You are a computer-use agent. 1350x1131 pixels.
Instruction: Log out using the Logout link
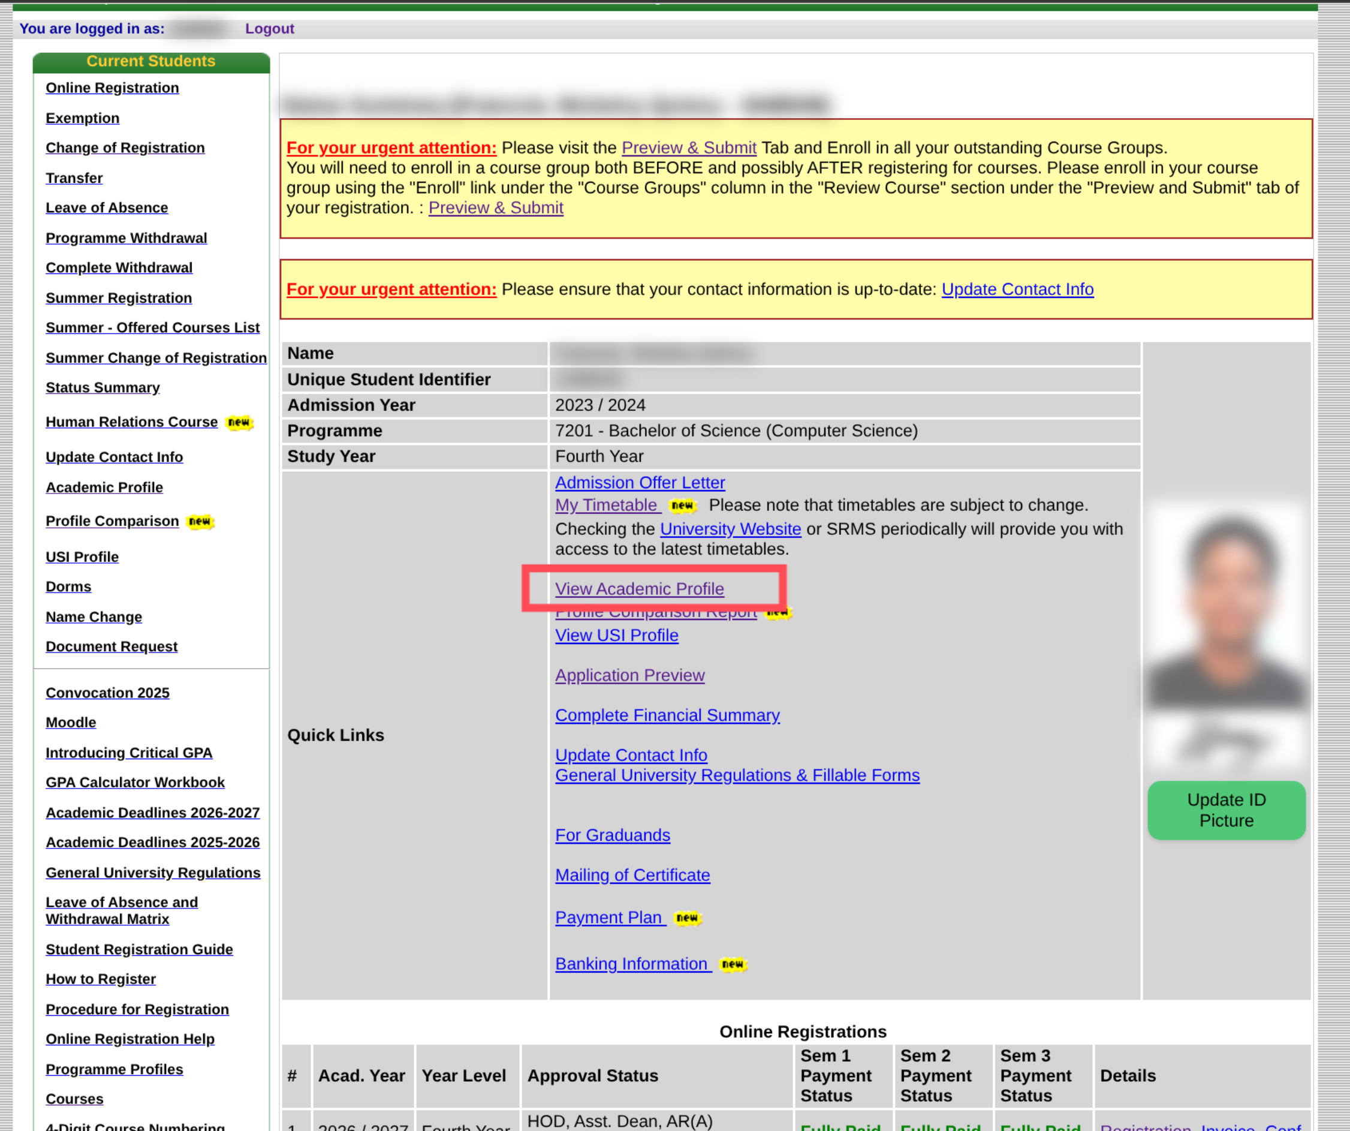(x=269, y=28)
